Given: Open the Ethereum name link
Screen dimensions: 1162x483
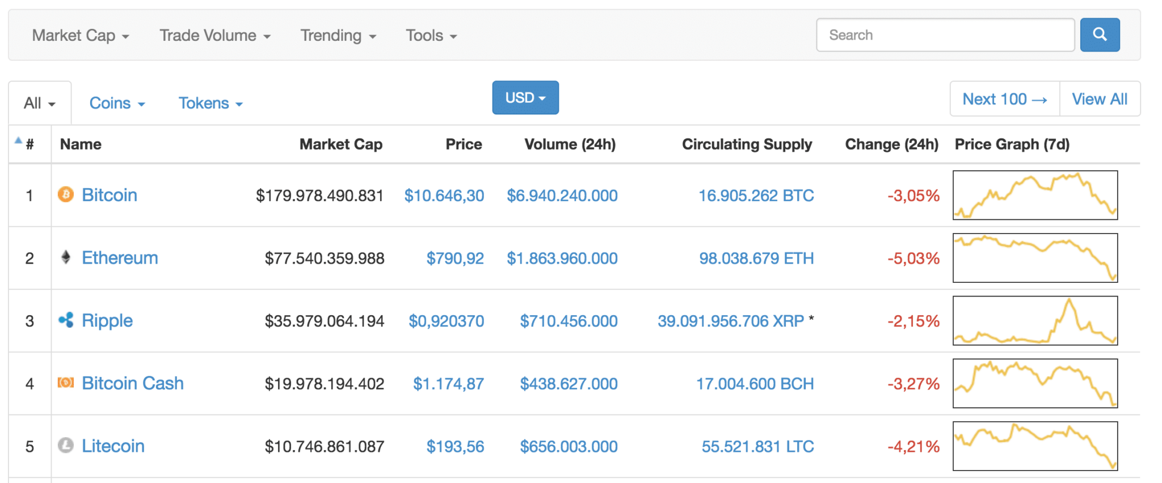Looking at the screenshot, I should click(x=120, y=258).
